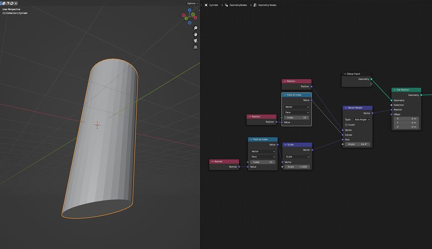The height and width of the screenshot is (249, 432).
Task: Snap view to the red X axis gizmo
Action: [x=195, y=18]
